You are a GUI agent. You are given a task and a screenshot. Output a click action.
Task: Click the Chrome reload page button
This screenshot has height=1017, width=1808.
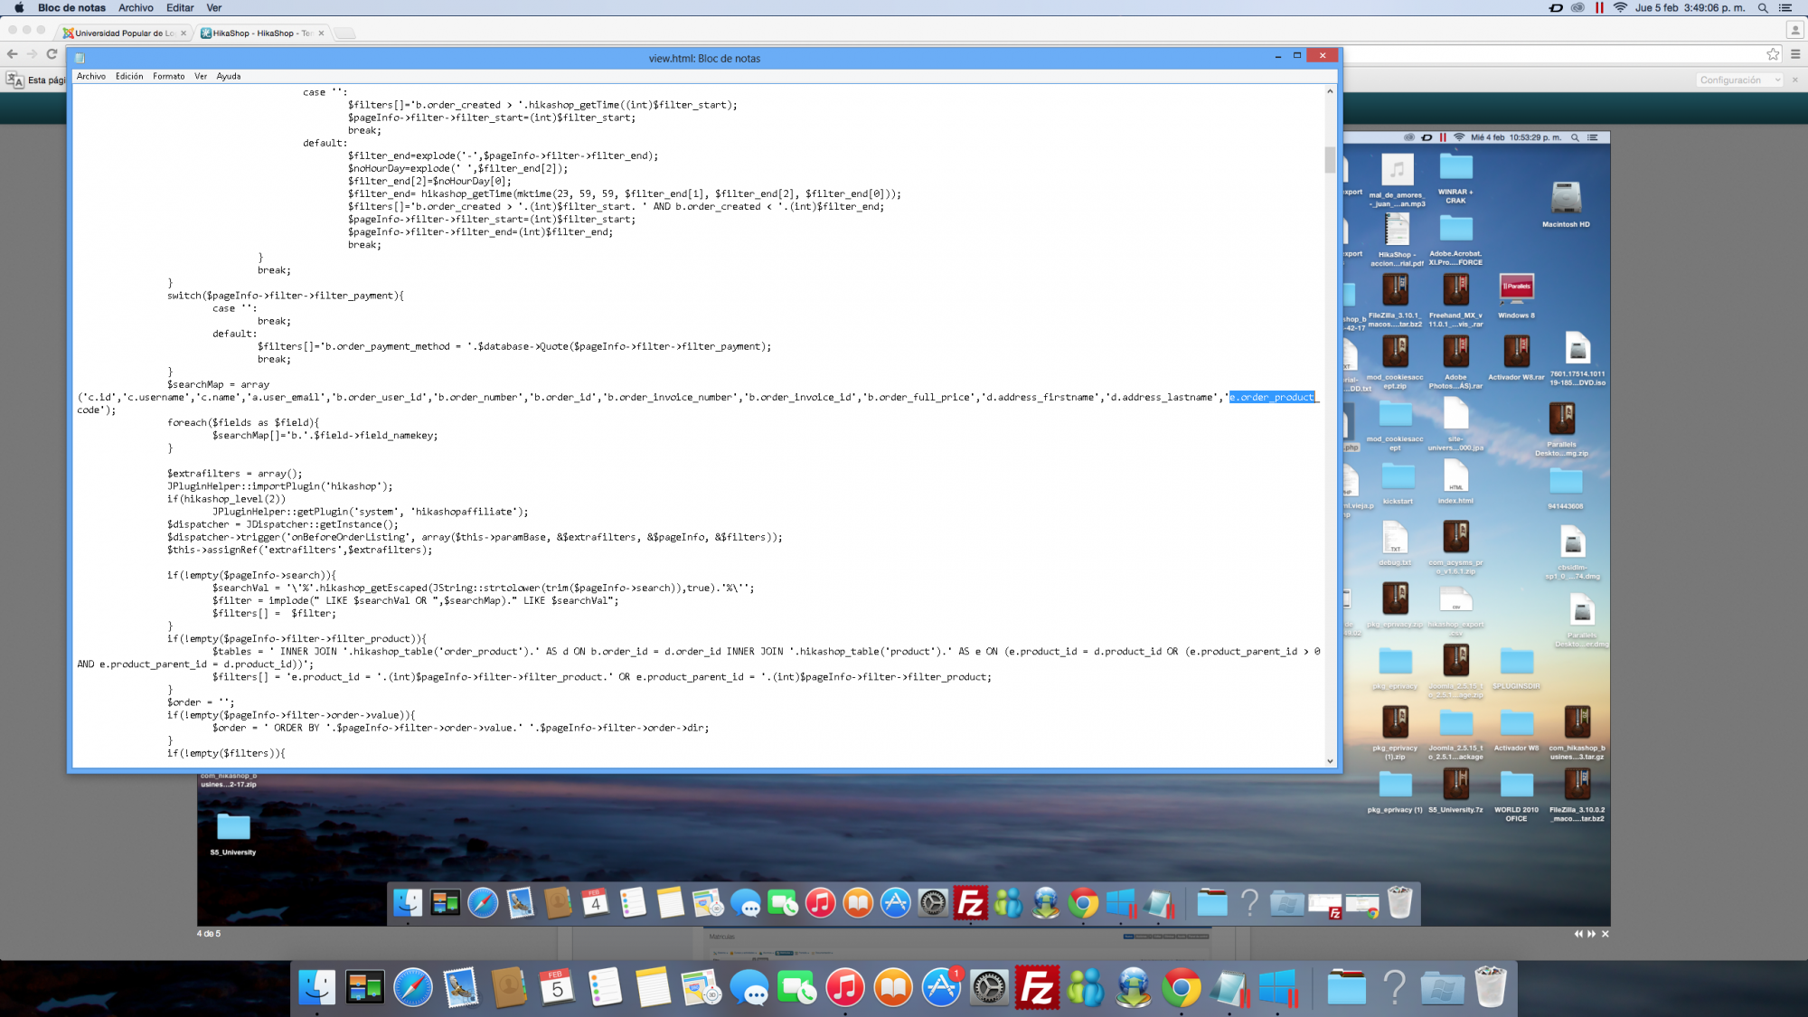tap(52, 54)
